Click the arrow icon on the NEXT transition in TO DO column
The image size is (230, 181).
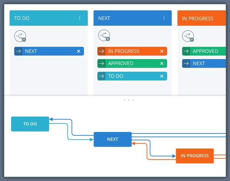click(18, 51)
